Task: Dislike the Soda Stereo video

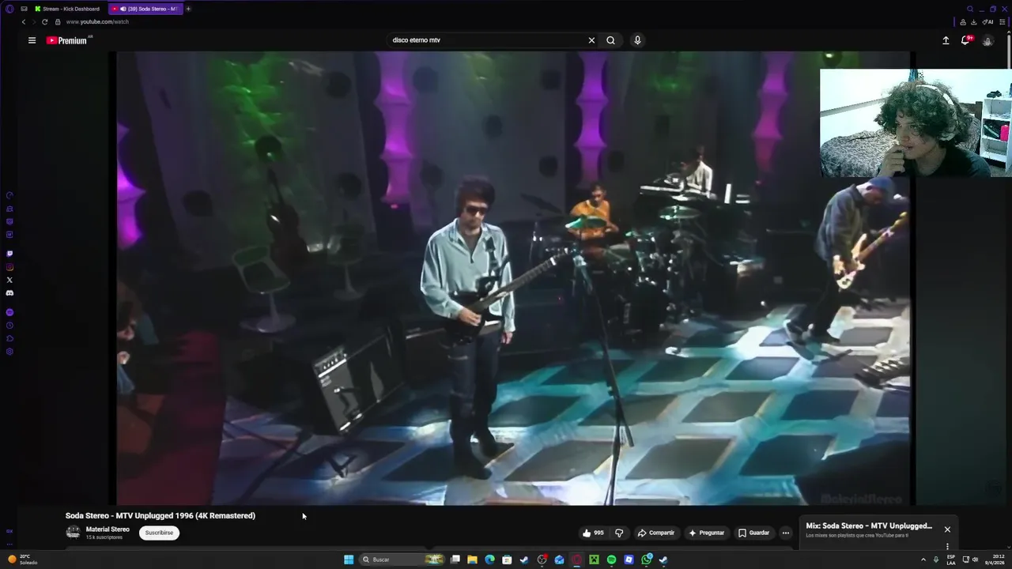Action: (x=619, y=533)
